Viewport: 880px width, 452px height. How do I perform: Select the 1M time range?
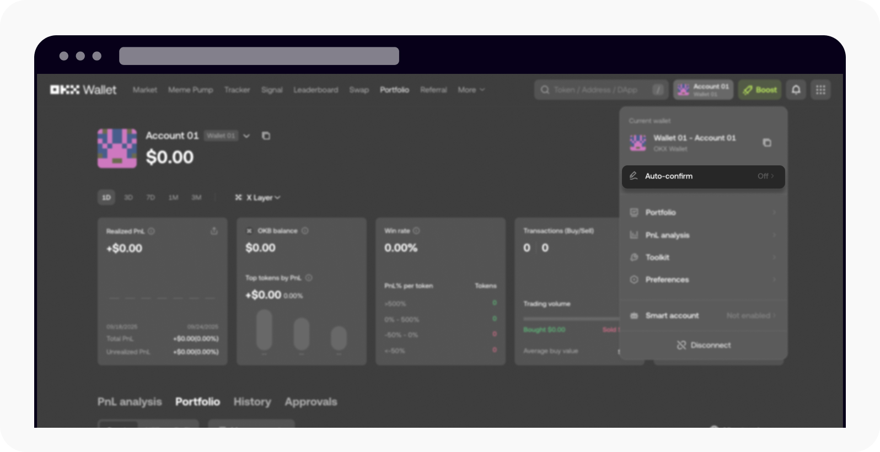(173, 197)
